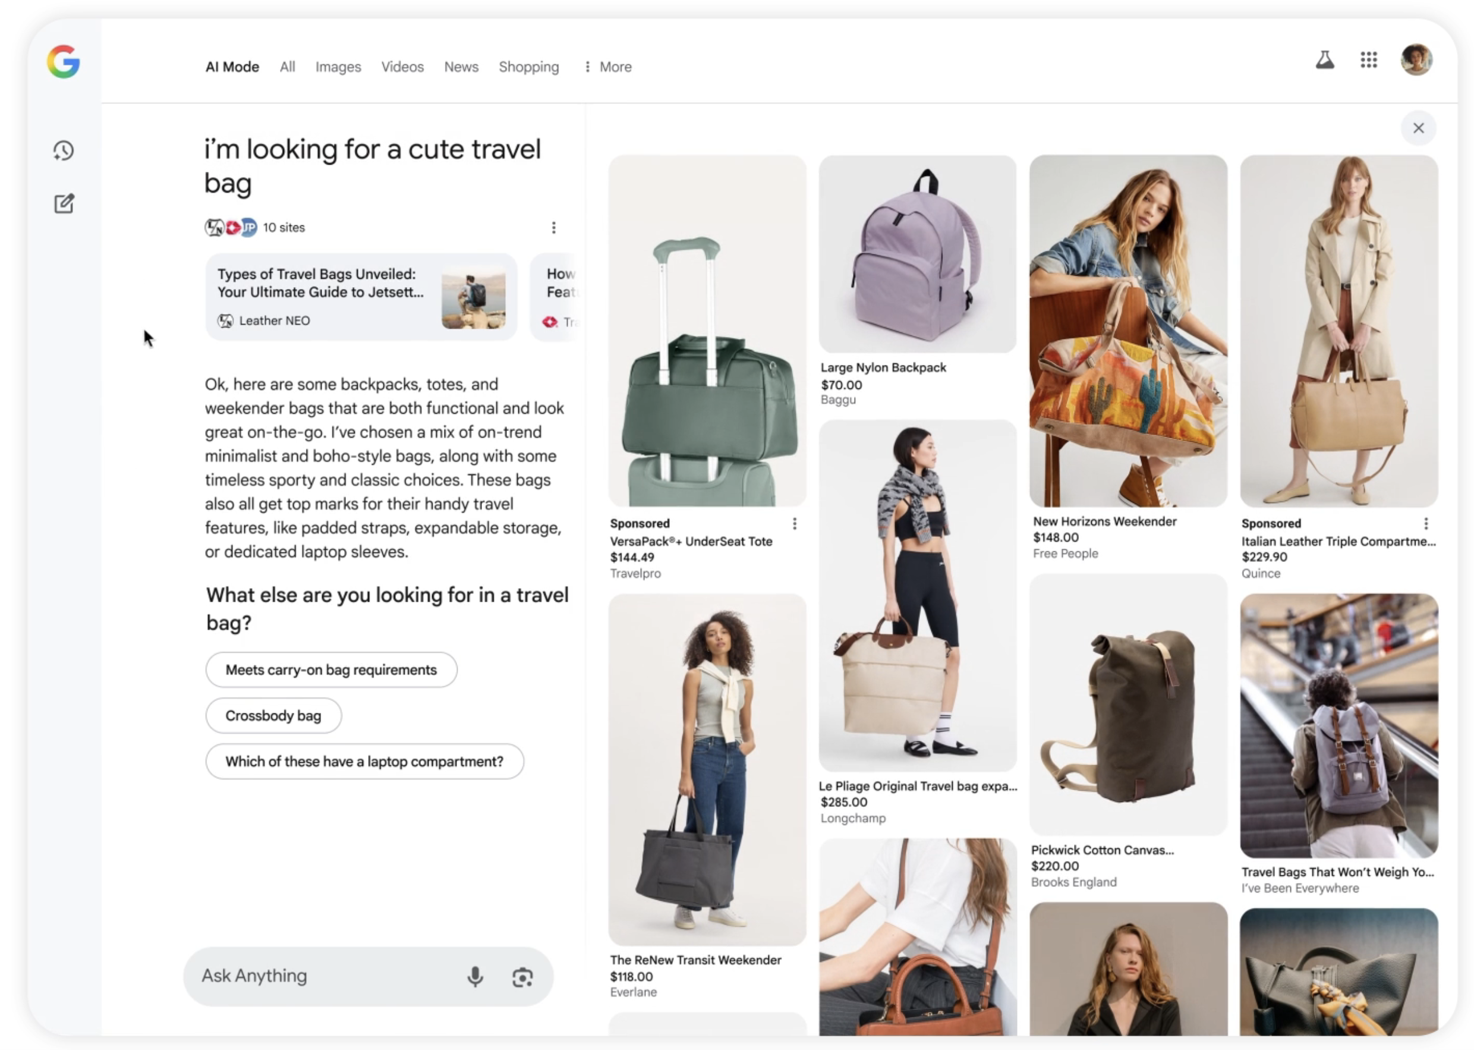Open Google Lens camera search
The image size is (1474, 1050).
click(x=524, y=977)
